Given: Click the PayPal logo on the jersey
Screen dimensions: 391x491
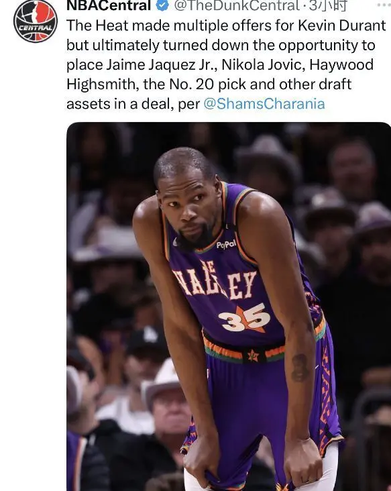Looking at the screenshot, I should 226,244.
